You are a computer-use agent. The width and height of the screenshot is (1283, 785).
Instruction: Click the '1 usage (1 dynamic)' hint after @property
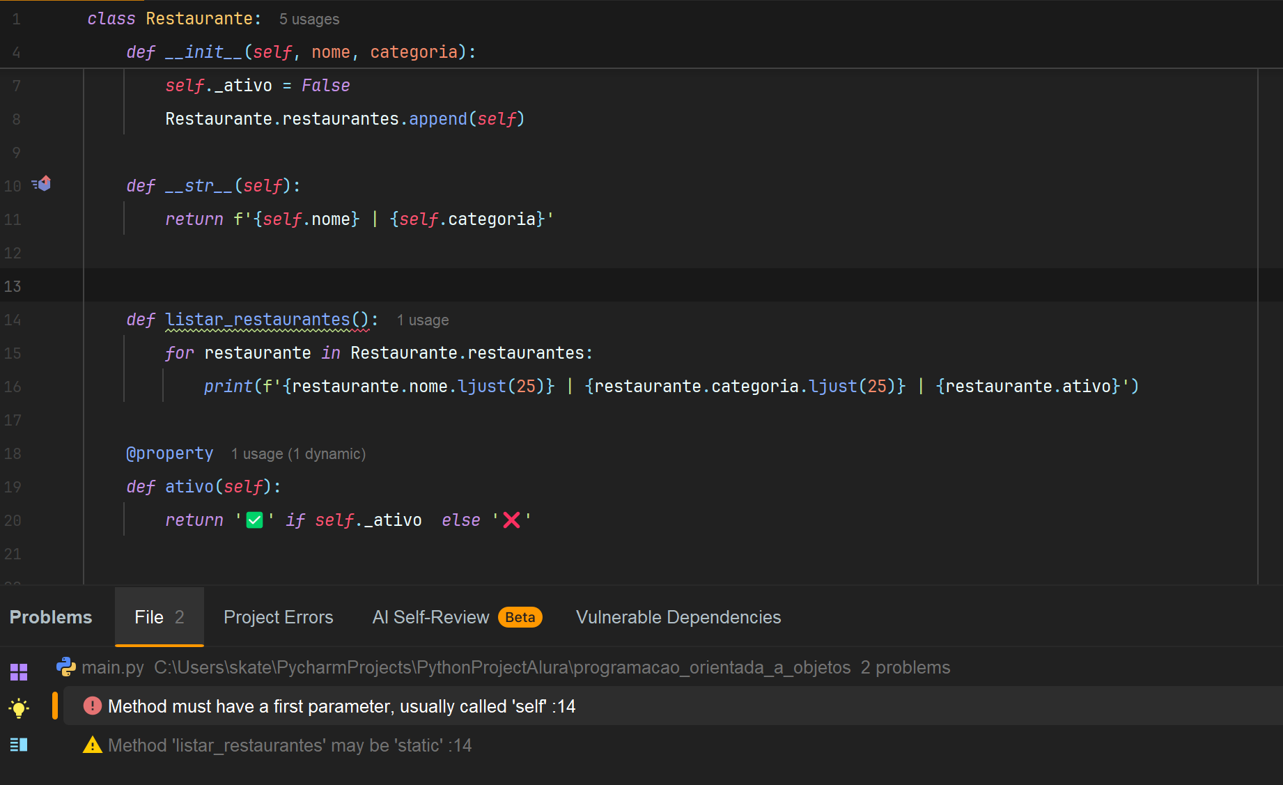(x=298, y=454)
